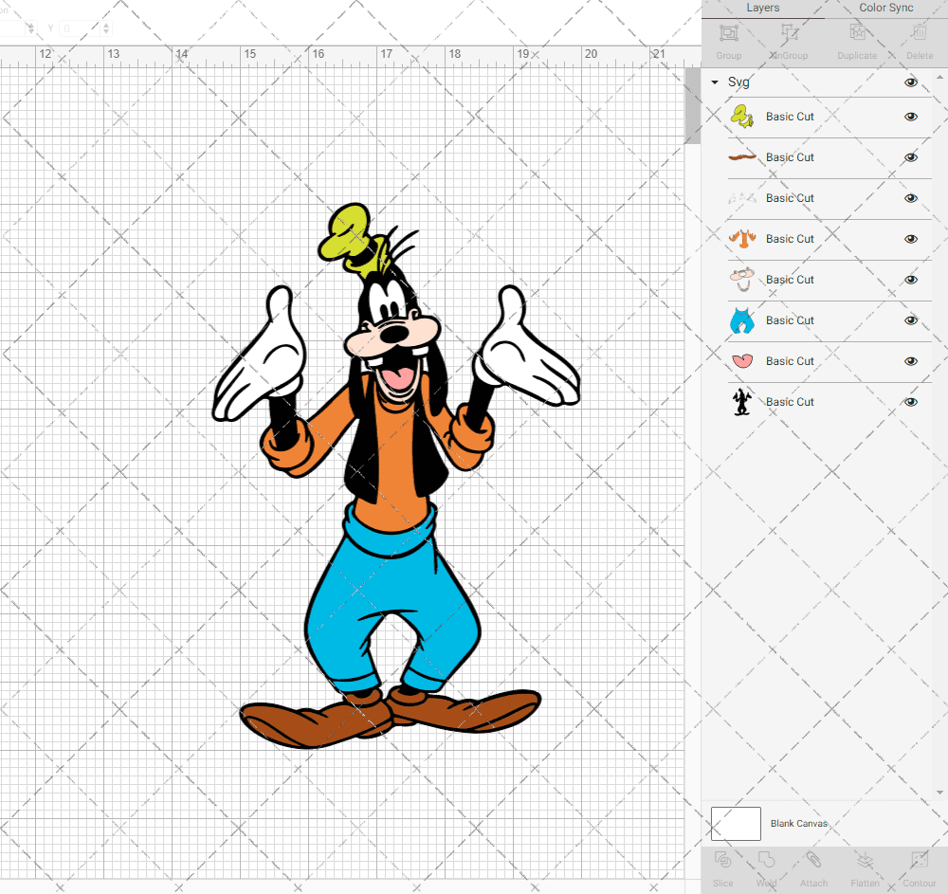Click Basic Cut text beside black silhouette
This screenshot has height=894, width=948.
(x=790, y=402)
